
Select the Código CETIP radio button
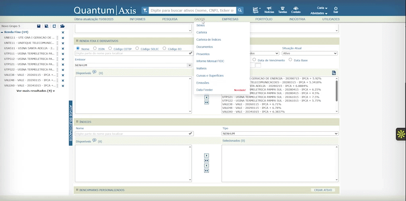[x=110, y=49]
